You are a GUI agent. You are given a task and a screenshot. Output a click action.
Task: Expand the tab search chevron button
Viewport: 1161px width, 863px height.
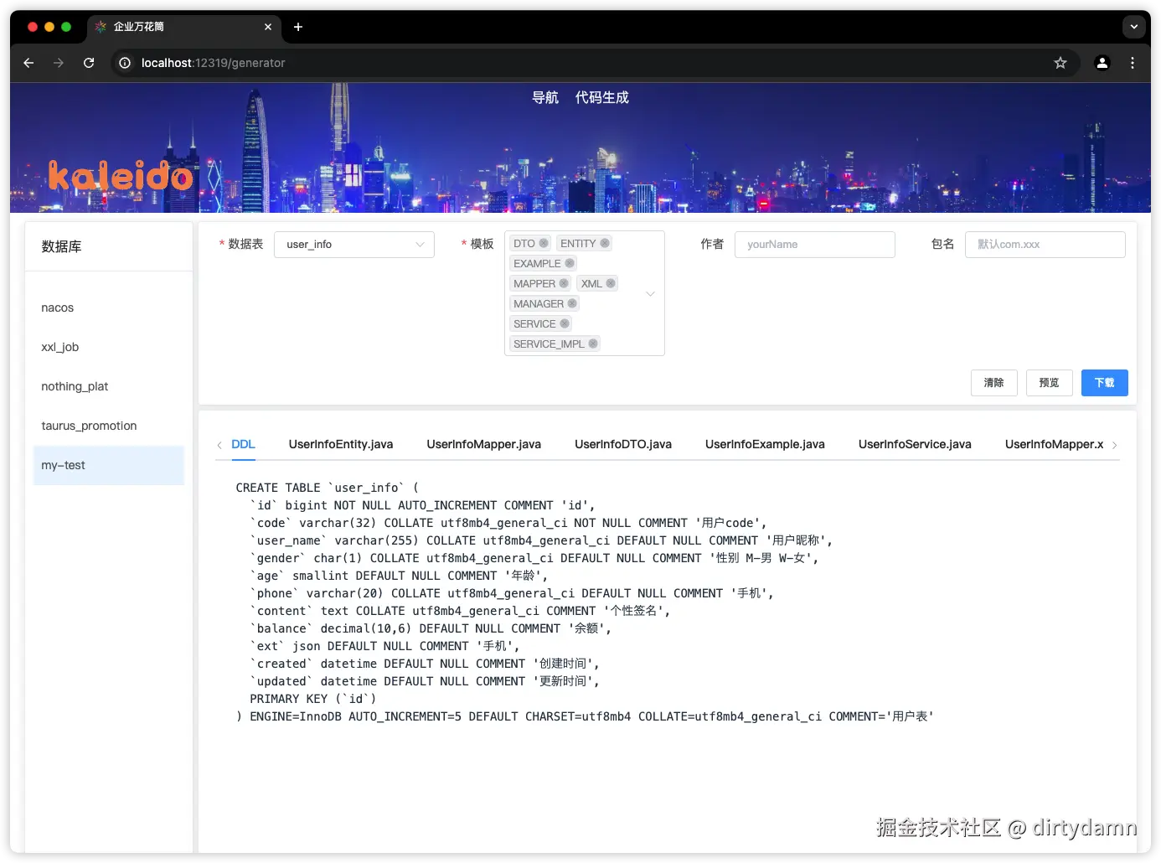click(x=1133, y=27)
